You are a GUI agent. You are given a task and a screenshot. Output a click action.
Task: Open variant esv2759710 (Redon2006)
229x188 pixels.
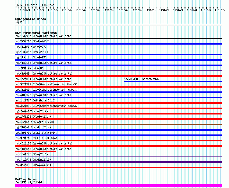[x=32, y=41]
